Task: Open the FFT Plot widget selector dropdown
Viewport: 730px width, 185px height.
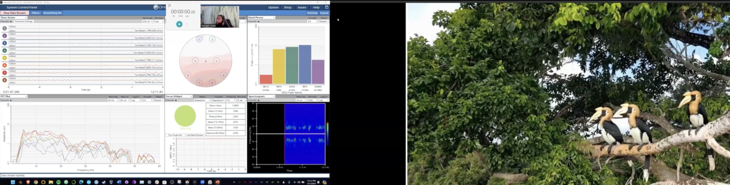Action: (14, 96)
